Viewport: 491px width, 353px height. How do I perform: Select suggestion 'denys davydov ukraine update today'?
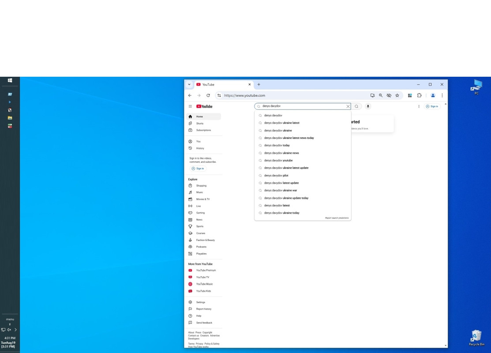coord(303,198)
